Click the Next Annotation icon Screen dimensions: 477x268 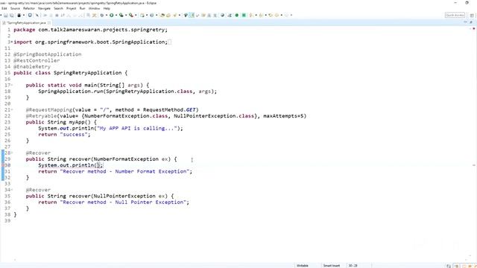pos(251,15)
